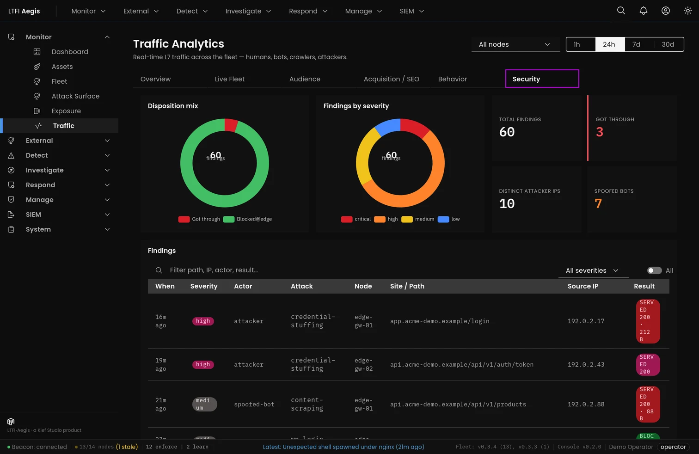Select the 24h time range
Screen dimensions: 699x454
[610, 44]
